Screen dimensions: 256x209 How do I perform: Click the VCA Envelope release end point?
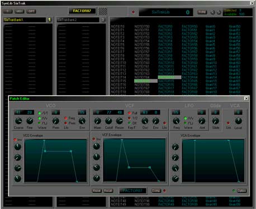point(239,182)
